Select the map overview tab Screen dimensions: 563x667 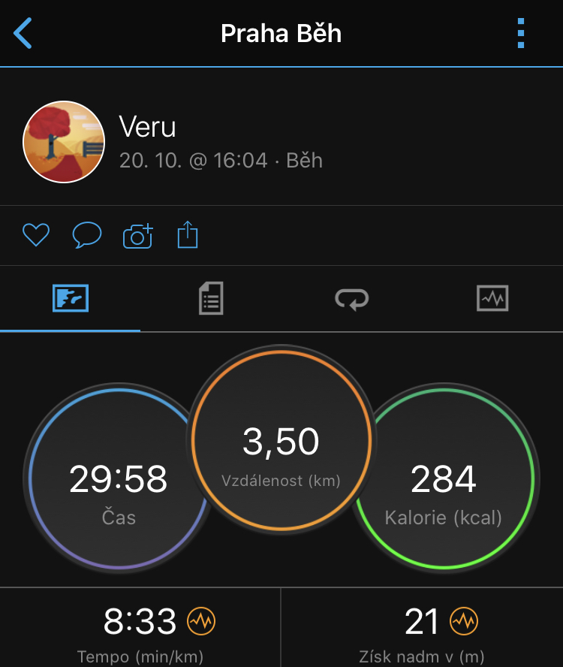(x=71, y=298)
